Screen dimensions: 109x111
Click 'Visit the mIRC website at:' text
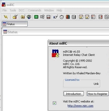(x=79, y=101)
